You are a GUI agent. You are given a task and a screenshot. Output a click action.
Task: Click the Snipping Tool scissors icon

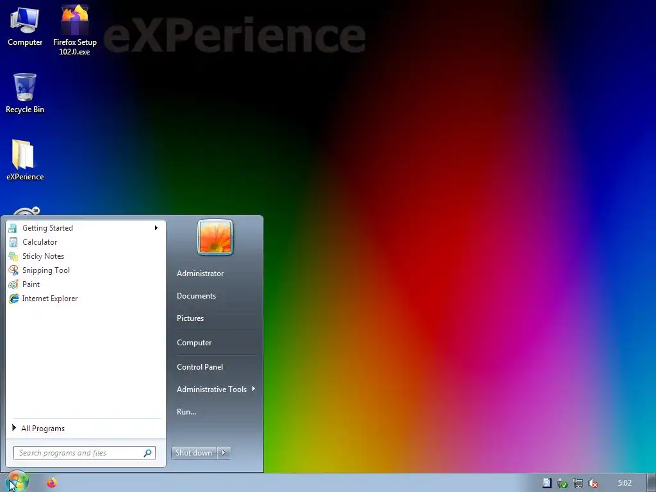coord(13,270)
